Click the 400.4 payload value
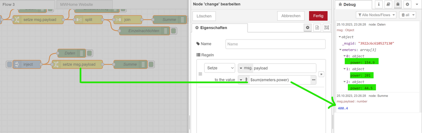The width and height of the screenshot is (422, 133). [x=343, y=108]
